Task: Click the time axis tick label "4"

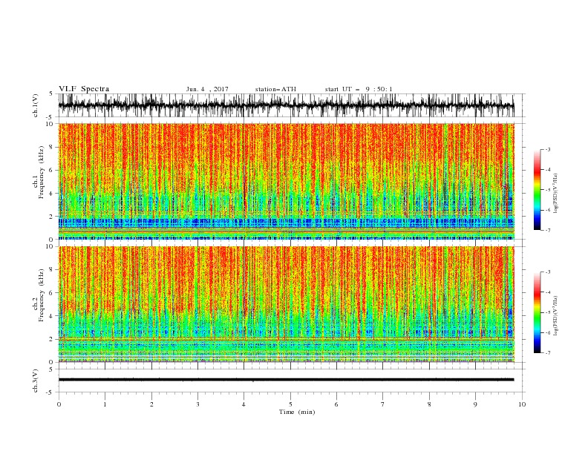Action: [244, 404]
